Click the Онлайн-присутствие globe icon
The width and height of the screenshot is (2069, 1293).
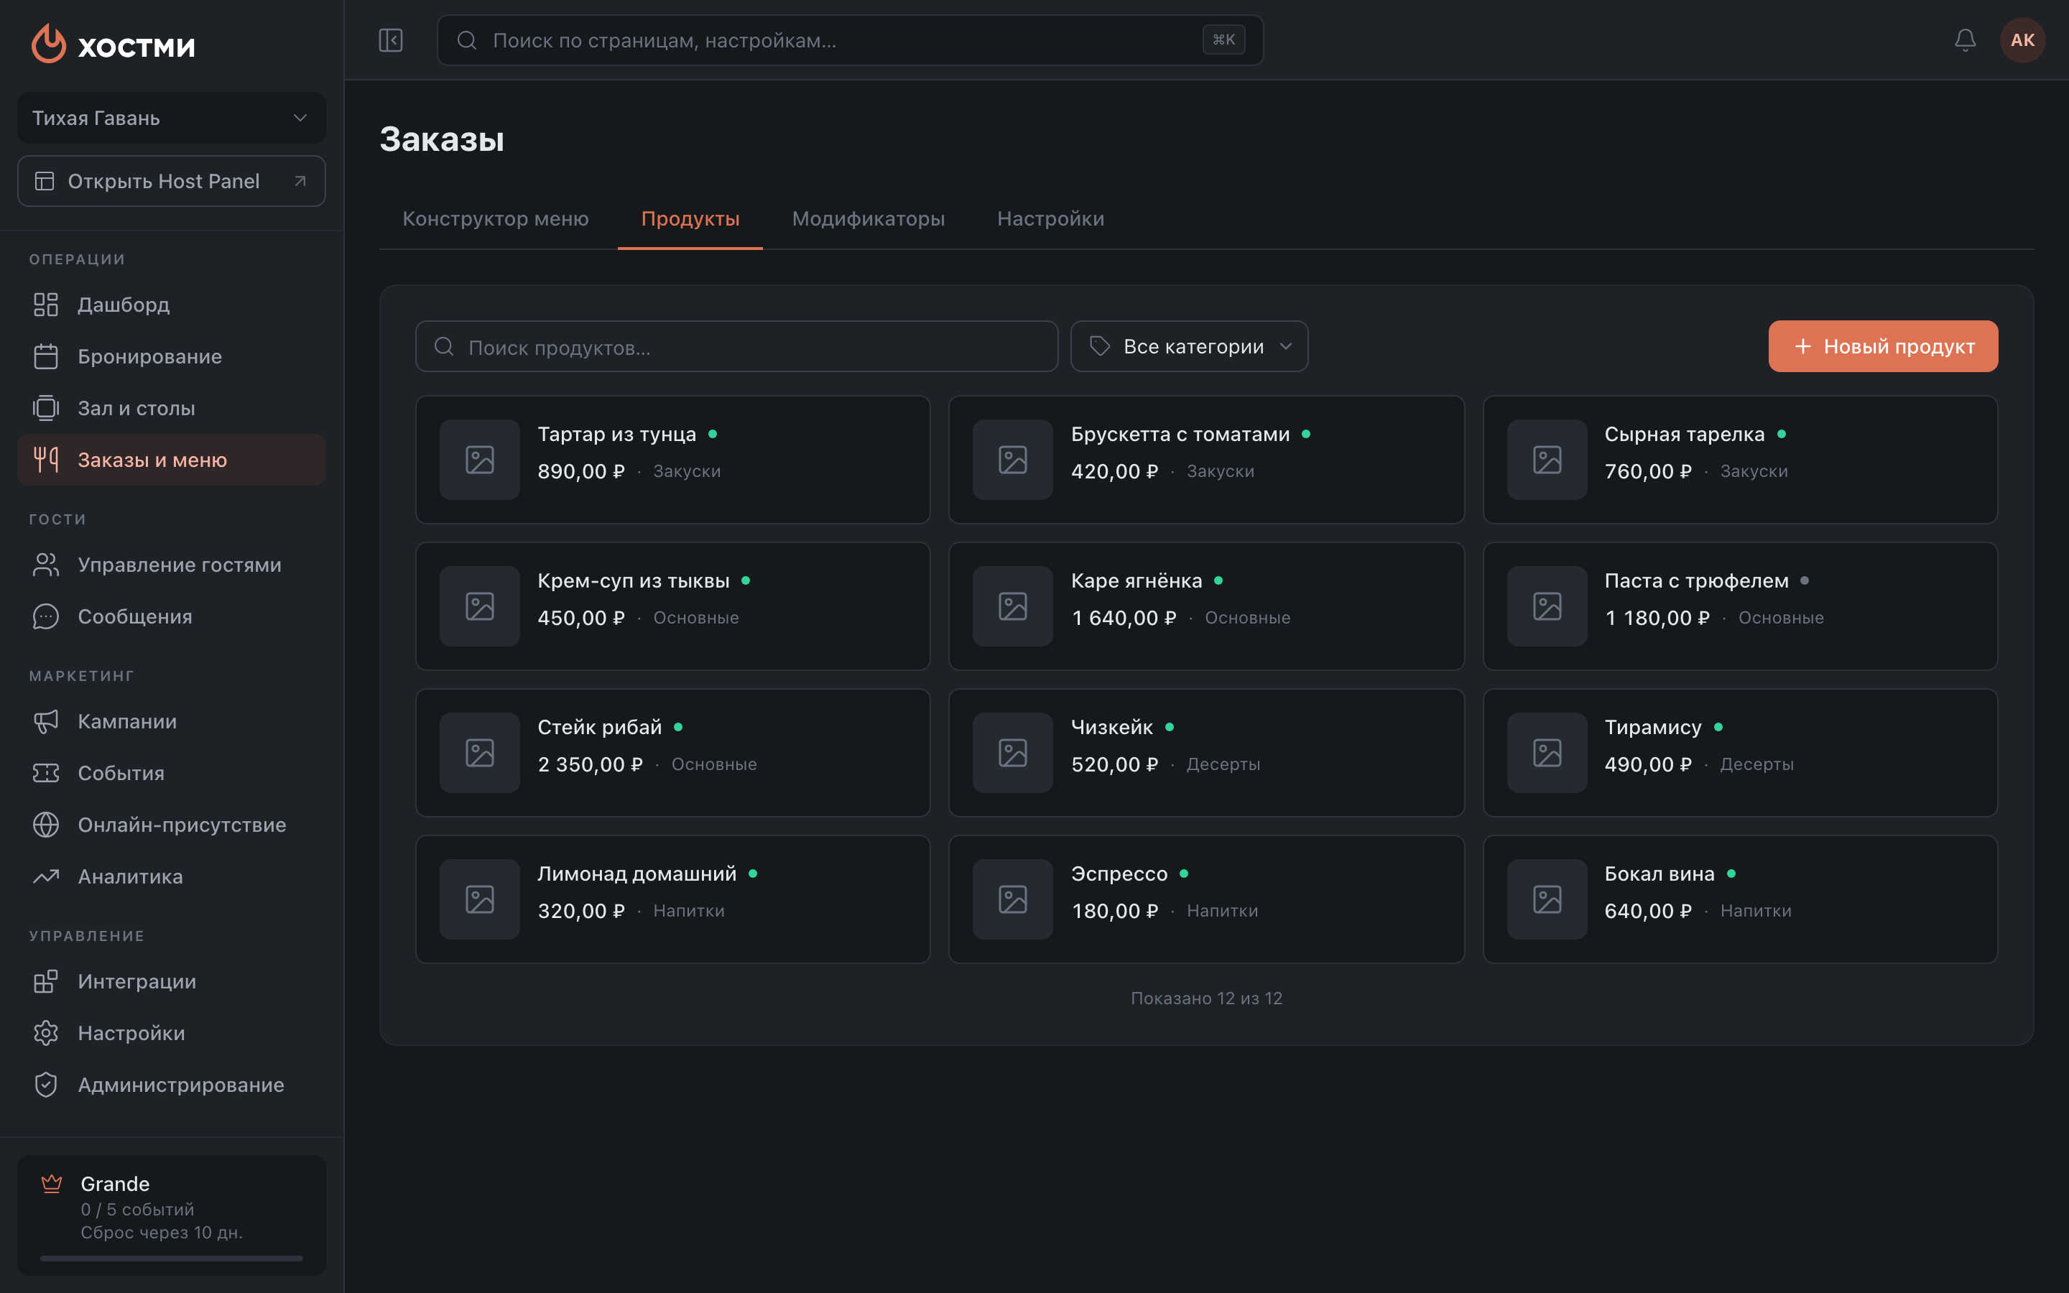click(46, 825)
